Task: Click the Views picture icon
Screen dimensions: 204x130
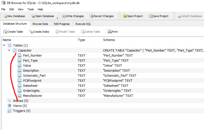Action: tap(10, 106)
